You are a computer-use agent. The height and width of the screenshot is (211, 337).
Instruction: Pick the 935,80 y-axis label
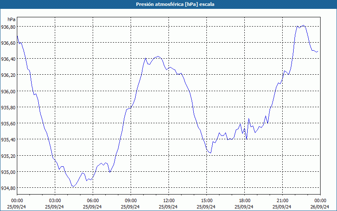pos(8,108)
